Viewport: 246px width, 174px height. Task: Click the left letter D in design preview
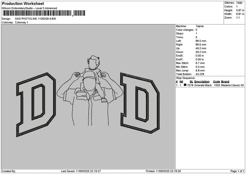click(x=36, y=105)
